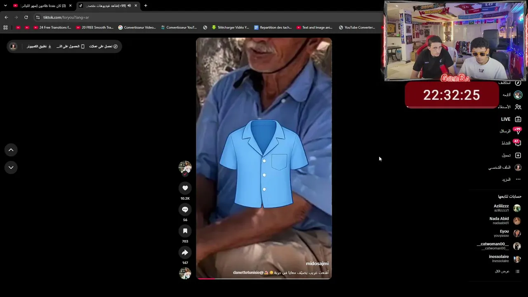Close the YouTube browser tab

click(x=71, y=6)
